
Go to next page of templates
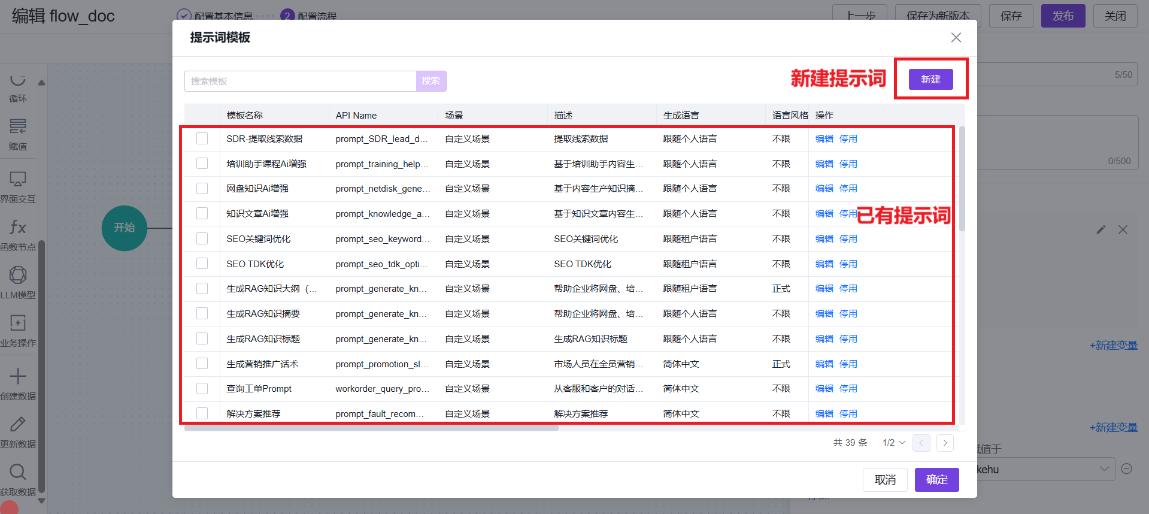click(x=945, y=443)
